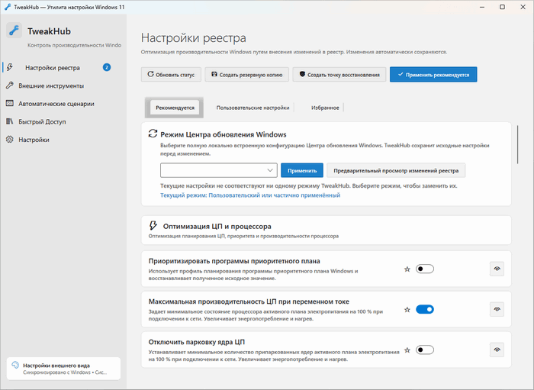Click Создать точку восстановления button

click(339, 74)
